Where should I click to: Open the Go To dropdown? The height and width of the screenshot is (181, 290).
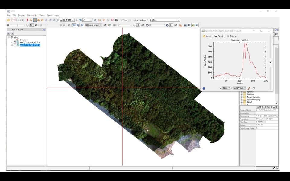178,20
